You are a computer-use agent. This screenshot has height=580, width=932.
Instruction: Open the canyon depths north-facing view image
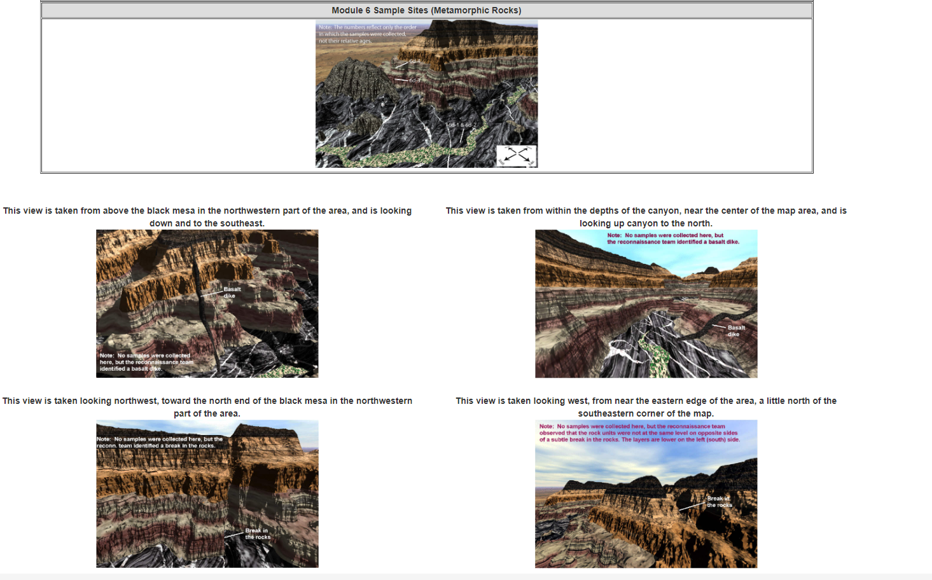[646, 304]
